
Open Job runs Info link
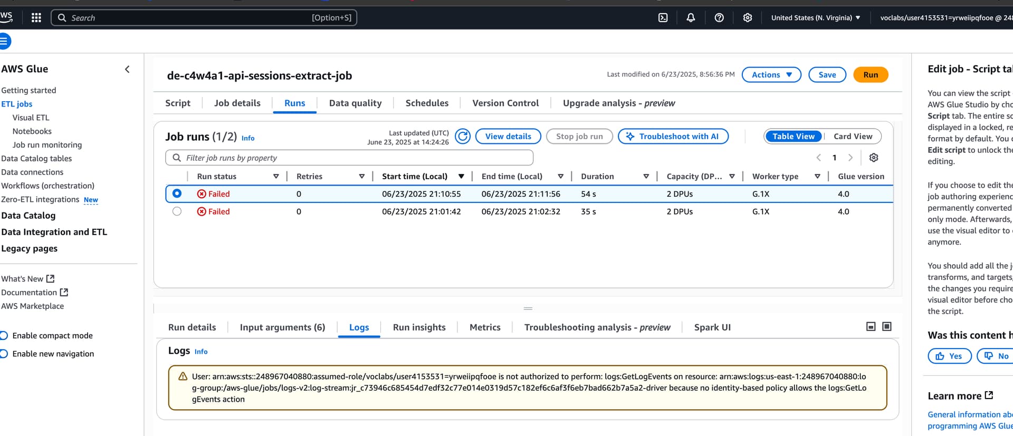[x=248, y=138]
